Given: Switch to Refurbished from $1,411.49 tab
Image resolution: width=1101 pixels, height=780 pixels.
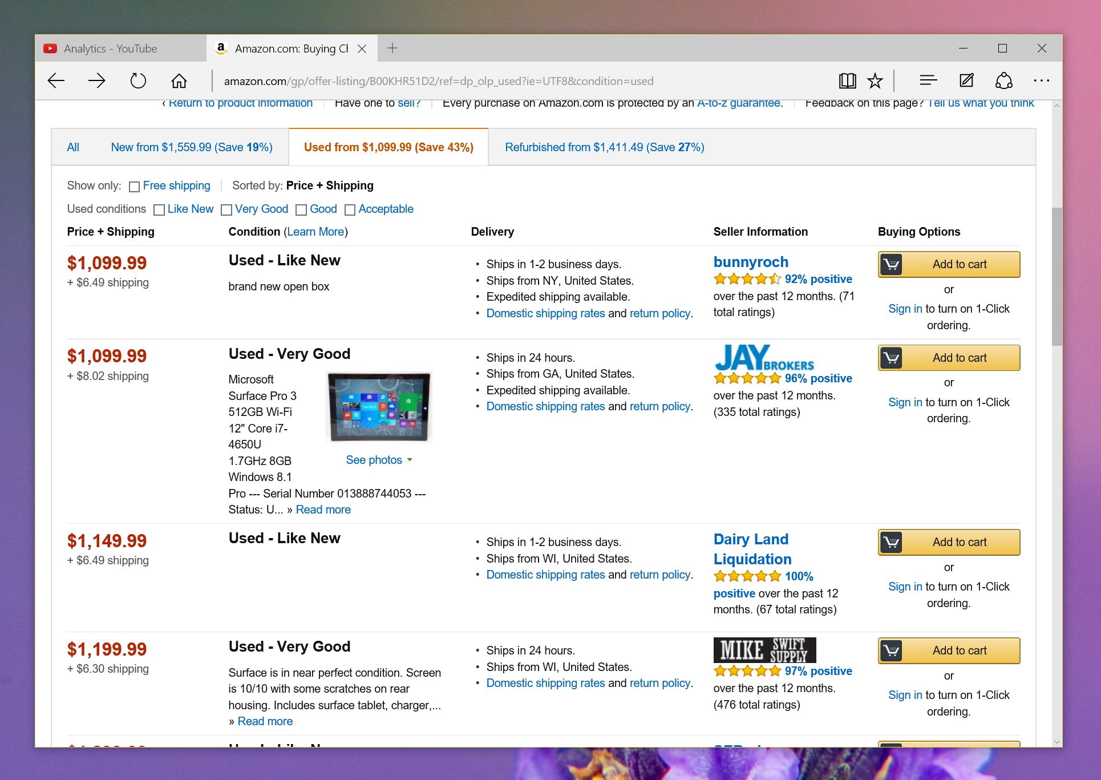Looking at the screenshot, I should coord(604,147).
